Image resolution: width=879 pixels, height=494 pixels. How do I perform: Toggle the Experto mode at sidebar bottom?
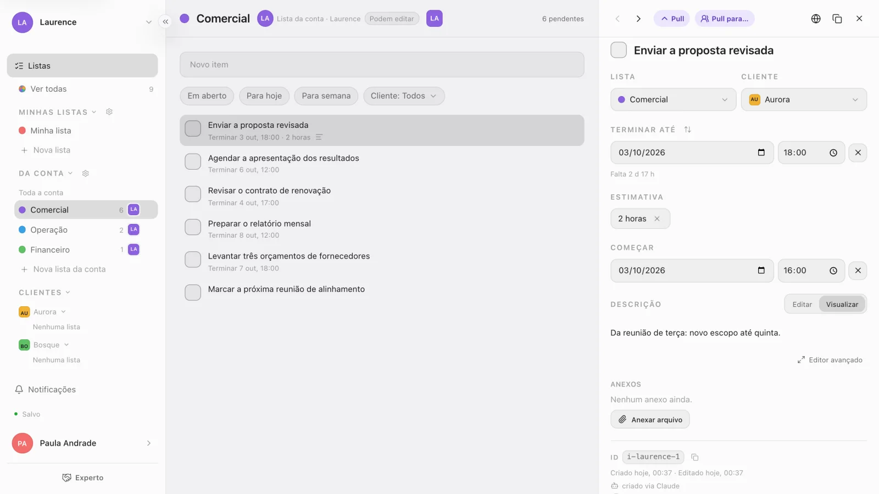coord(82,478)
